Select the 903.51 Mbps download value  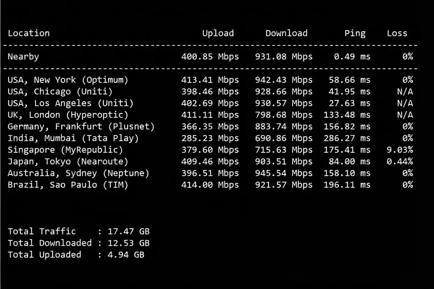click(284, 162)
